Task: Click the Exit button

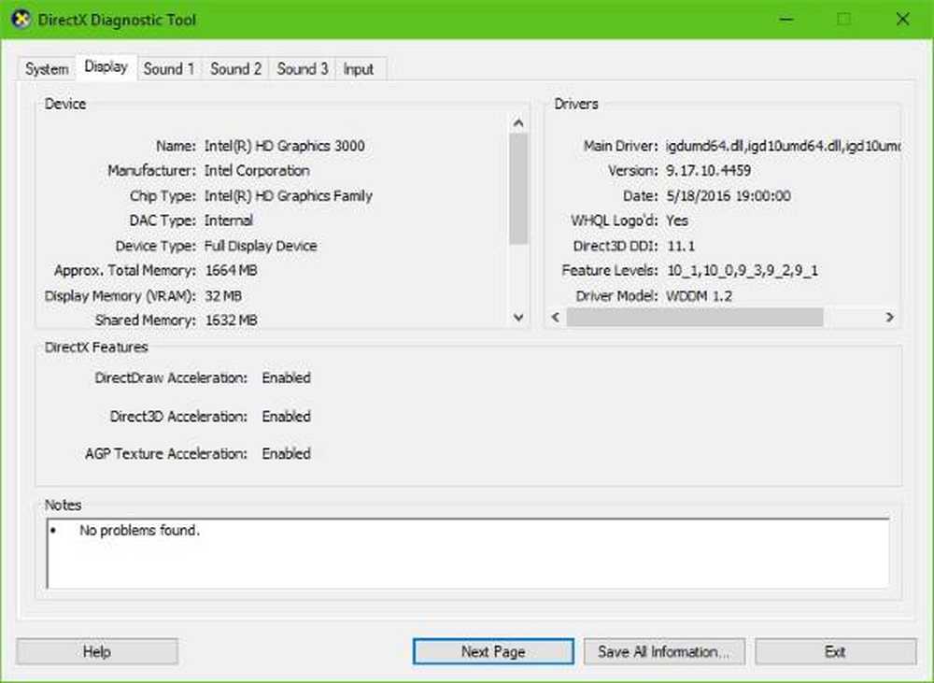Action: pyautogui.click(x=836, y=651)
